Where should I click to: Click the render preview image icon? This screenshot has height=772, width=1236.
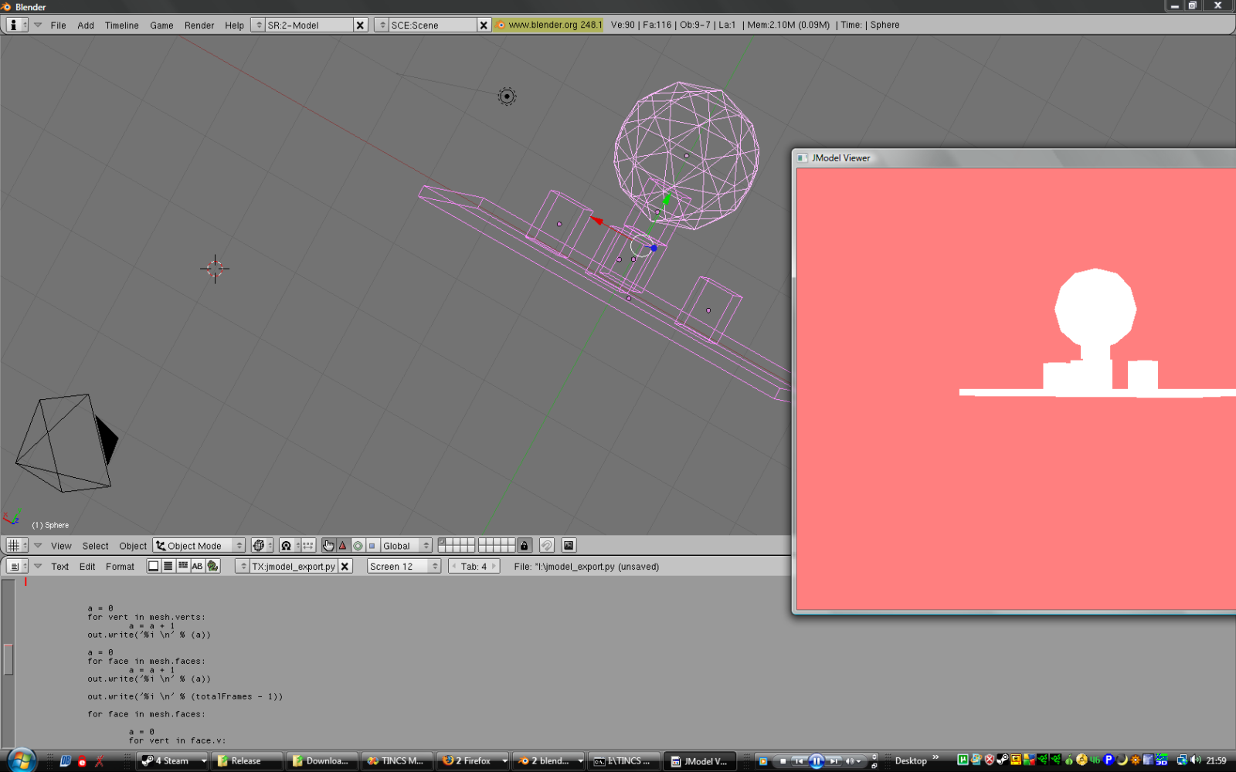[569, 546]
